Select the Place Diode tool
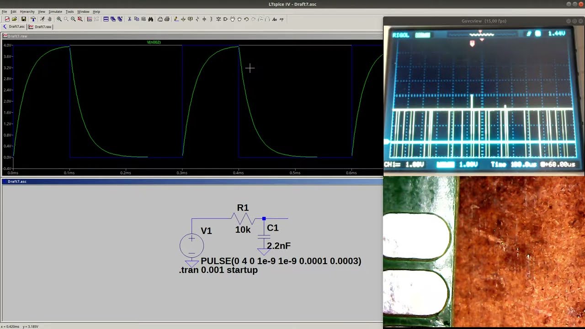This screenshot has height=329, width=585. (218, 19)
